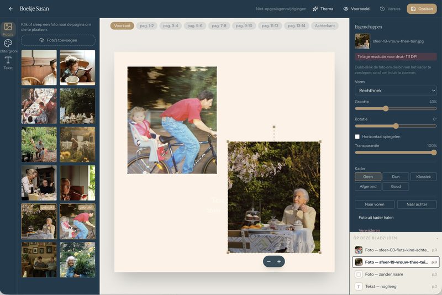This screenshot has height=295, width=442.
Task: Pick used thumbnail of woman drinking tea
Action: (x=39, y=222)
